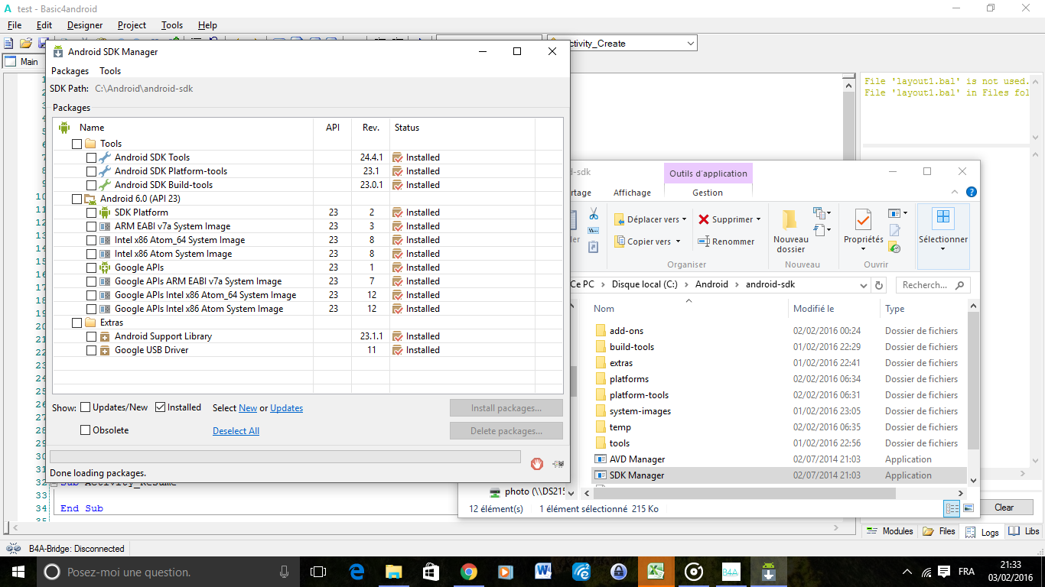1045x587 pixels.
Task: Open the Designer menu in B4A
Action: pos(85,25)
